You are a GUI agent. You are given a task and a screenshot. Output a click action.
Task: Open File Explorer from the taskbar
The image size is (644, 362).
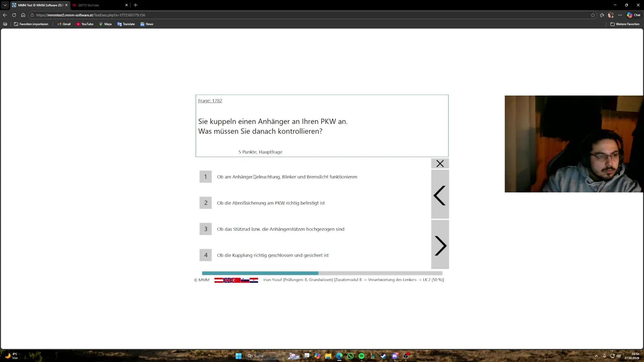point(328,356)
